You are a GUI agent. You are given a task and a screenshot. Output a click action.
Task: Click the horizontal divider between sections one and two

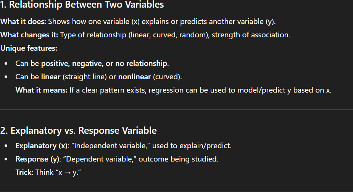click(x=176, y=109)
